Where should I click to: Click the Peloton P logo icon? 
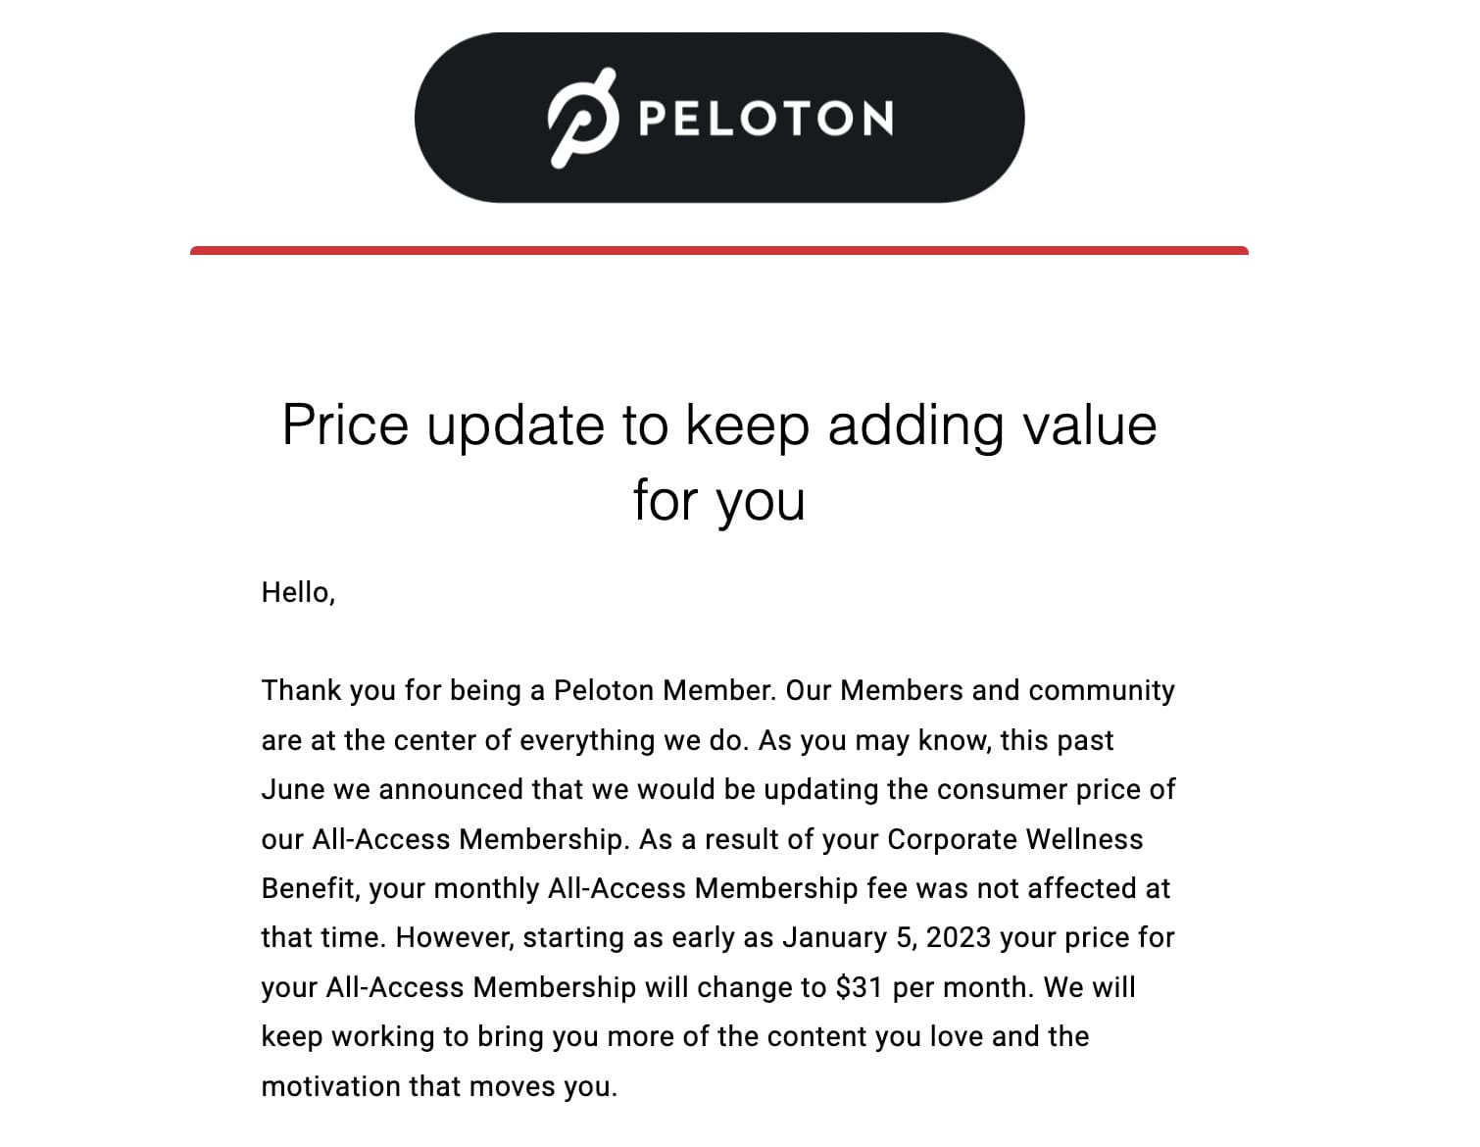[582, 118]
